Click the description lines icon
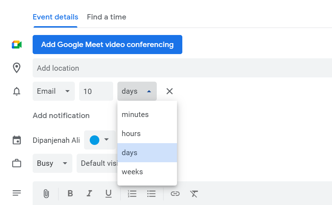 pos(17,193)
